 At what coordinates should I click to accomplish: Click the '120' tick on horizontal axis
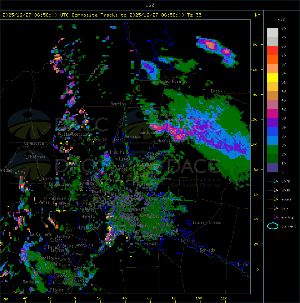coord(224,298)
